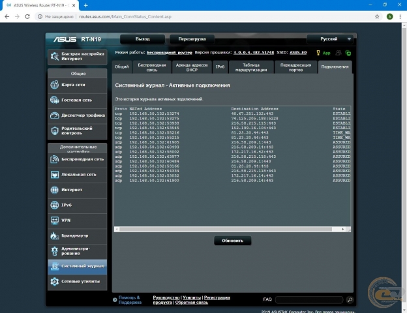Click the Traffic Manager gauge icon

pos(55,115)
